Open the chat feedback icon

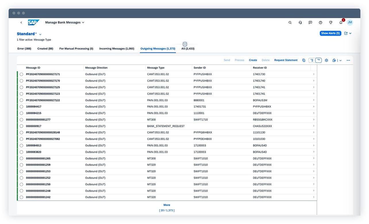click(310, 22)
